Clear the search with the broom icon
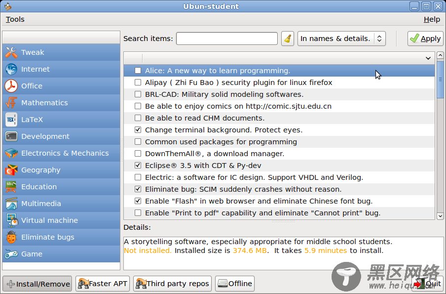This screenshot has height=294, width=446. click(x=288, y=39)
